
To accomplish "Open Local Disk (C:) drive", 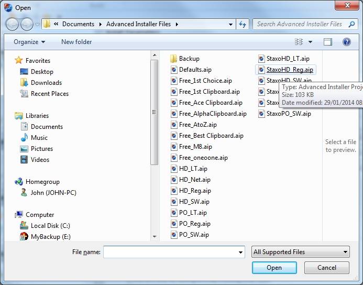I will 50,226.
